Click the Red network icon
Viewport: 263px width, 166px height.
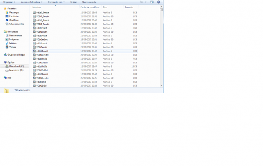click(x=9, y=77)
